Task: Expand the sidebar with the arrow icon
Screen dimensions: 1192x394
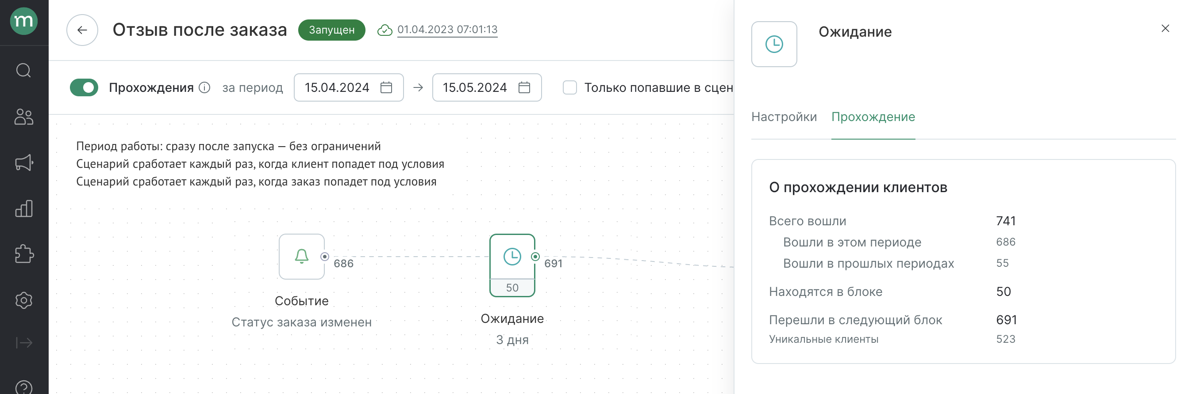Action: (23, 342)
